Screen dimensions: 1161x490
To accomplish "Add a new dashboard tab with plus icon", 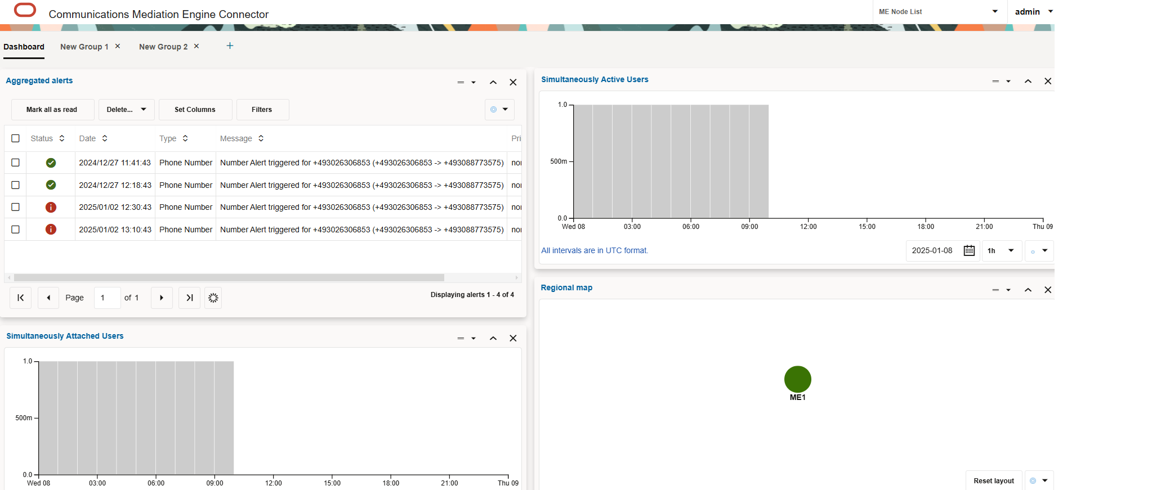I will pos(230,46).
